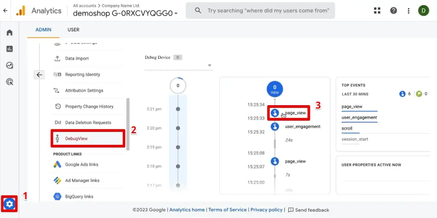Switch to the ADMIN tab
437x218 pixels.
43,30
